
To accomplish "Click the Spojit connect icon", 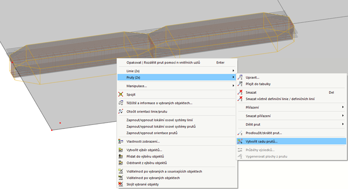I will tap(121, 94).
